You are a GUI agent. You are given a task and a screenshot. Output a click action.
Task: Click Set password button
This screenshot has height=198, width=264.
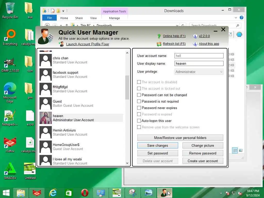tap(158, 153)
